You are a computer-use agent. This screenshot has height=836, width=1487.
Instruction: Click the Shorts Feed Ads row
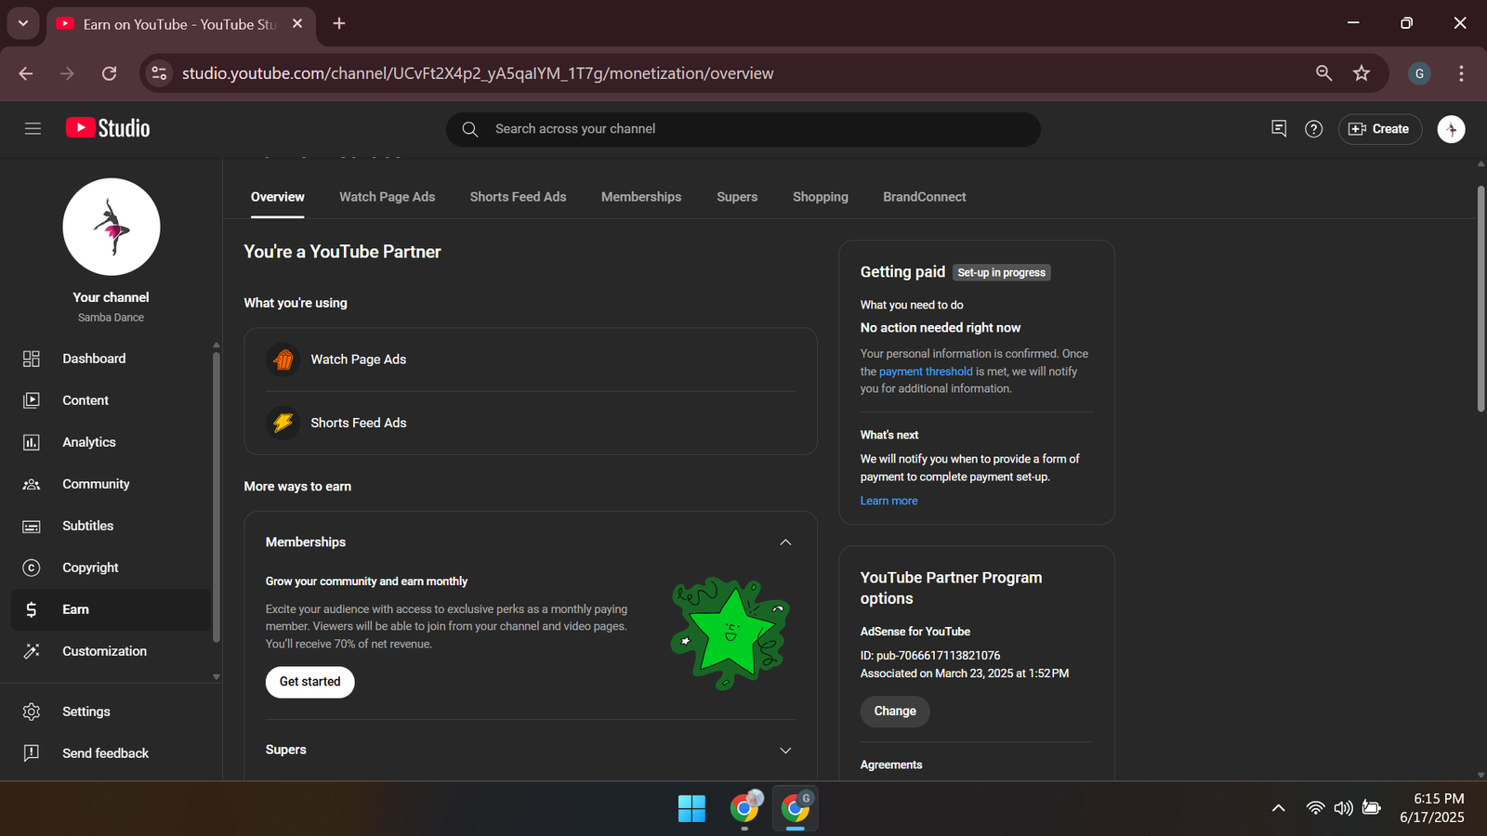click(x=531, y=423)
